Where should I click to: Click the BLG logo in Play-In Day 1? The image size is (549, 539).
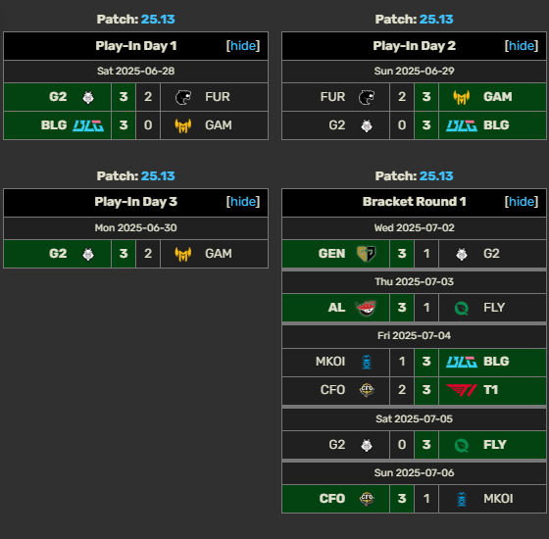(88, 125)
